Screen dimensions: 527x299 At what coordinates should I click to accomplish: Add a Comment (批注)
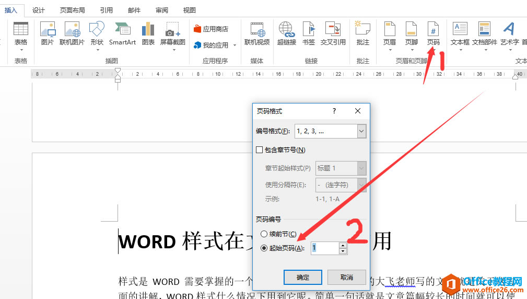click(x=363, y=33)
